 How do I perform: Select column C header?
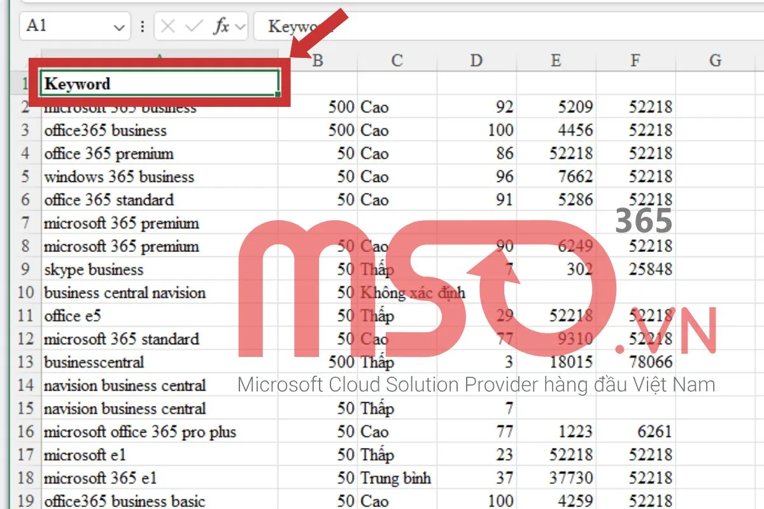[x=397, y=60]
